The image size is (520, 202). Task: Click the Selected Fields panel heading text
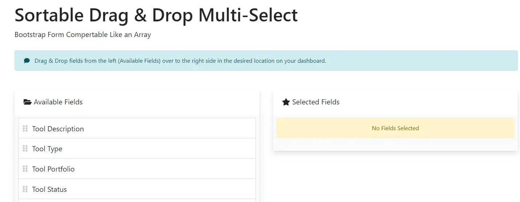[x=316, y=102]
